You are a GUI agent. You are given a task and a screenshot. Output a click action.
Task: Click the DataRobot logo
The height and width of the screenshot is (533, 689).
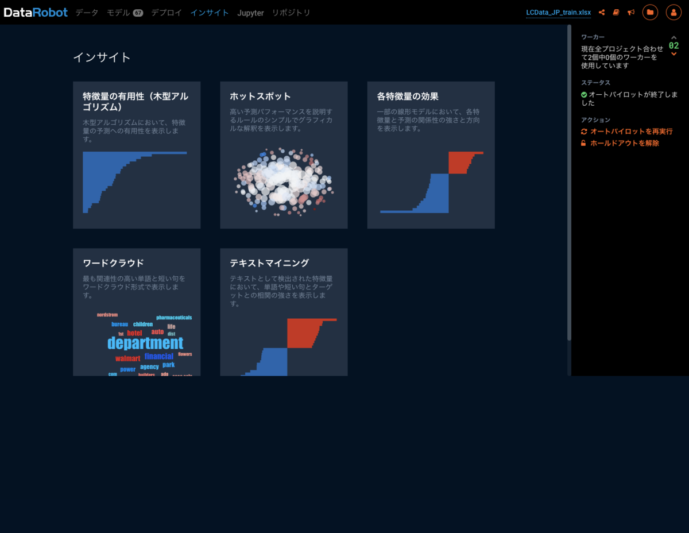(36, 12)
